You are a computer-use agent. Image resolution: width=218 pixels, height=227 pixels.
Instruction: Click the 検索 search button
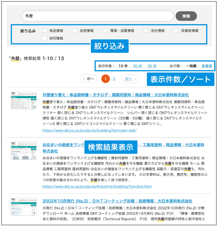(186, 16)
